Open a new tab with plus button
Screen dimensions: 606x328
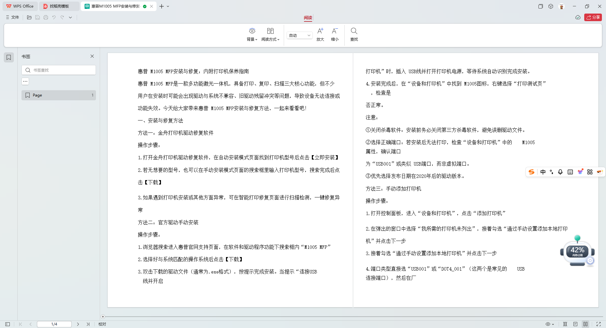[x=162, y=6]
